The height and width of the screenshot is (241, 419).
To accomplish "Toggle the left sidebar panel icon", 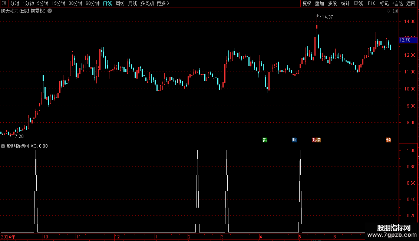I will point(4,3).
